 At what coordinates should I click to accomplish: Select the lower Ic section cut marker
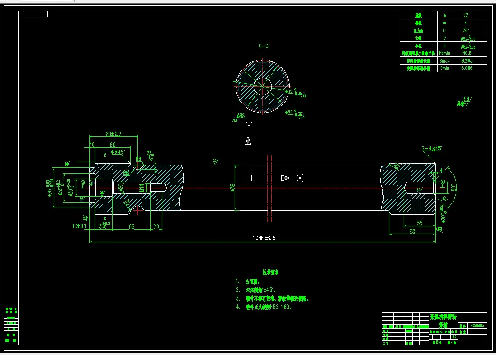point(104,218)
